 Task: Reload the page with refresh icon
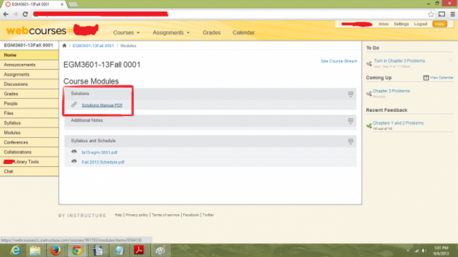pos(25,14)
